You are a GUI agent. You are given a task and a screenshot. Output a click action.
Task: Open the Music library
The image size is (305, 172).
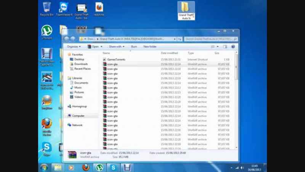pyautogui.click(x=76, y=88)
